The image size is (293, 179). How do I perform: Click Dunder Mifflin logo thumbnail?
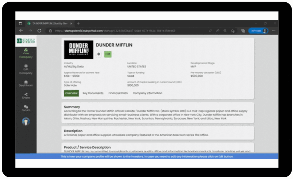(x=78, y=50)
